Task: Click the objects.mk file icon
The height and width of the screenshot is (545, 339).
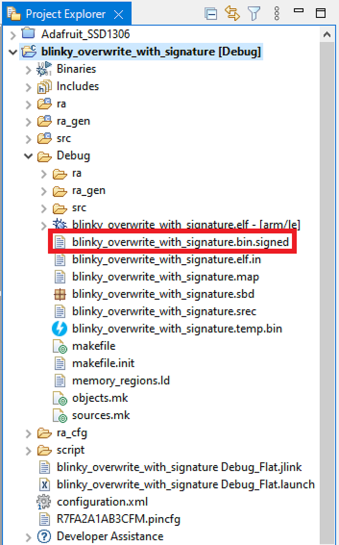Action: (60, 398)
